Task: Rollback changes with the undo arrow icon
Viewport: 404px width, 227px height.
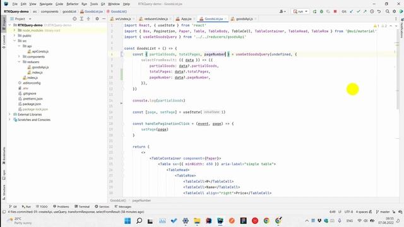Action: (379, 11)
